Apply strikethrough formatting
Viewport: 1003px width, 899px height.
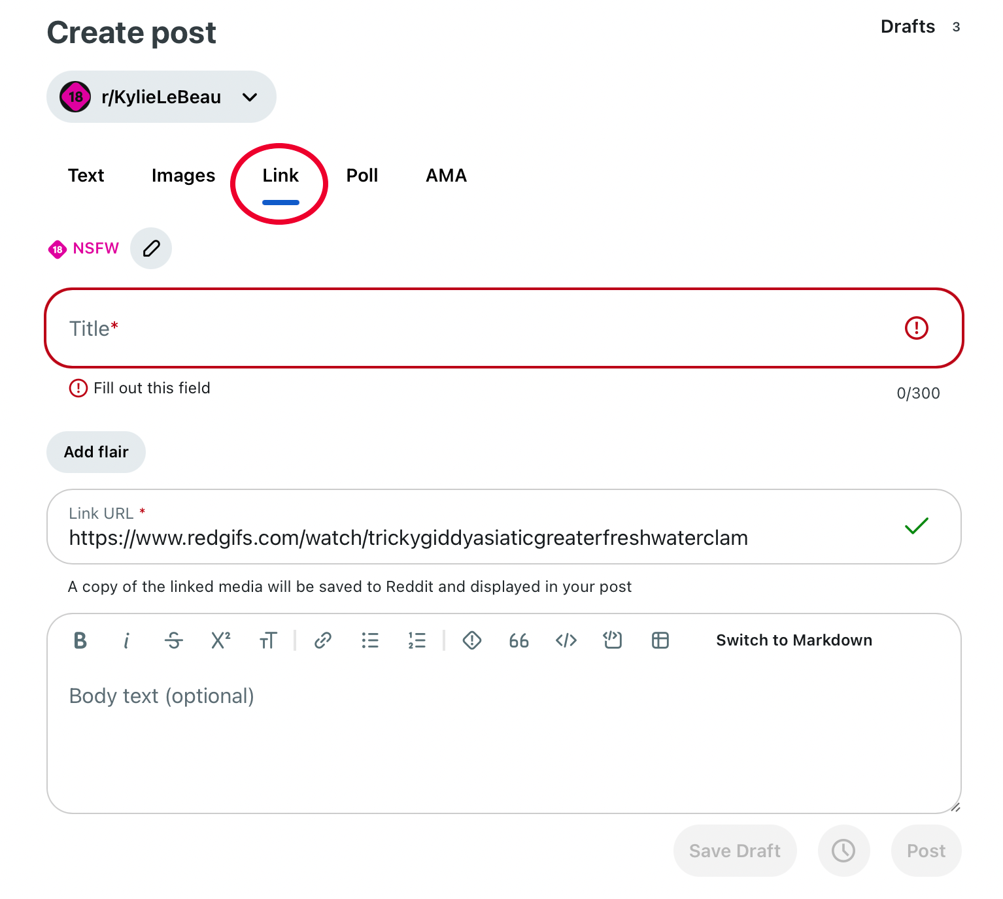tap(174, 640)
